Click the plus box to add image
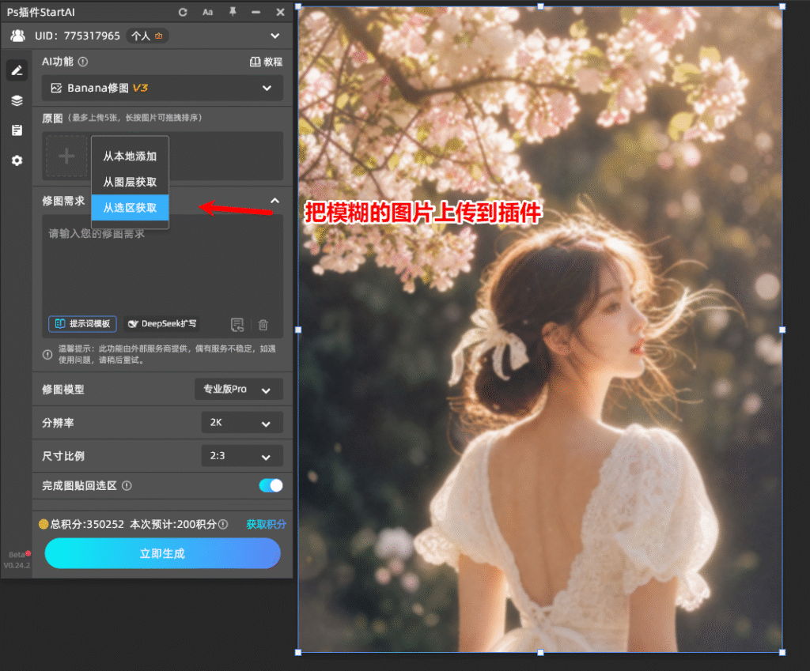The image size is (810, 671). pos(66,156)
